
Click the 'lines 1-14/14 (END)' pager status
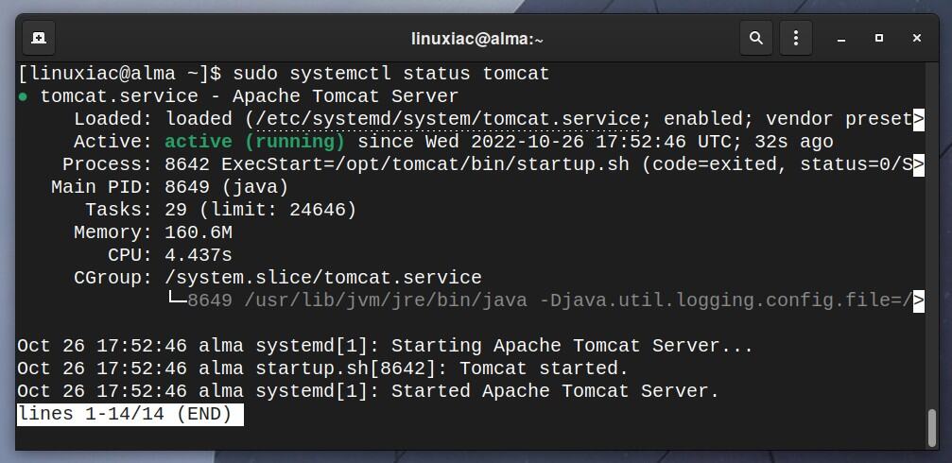[130, 415]
